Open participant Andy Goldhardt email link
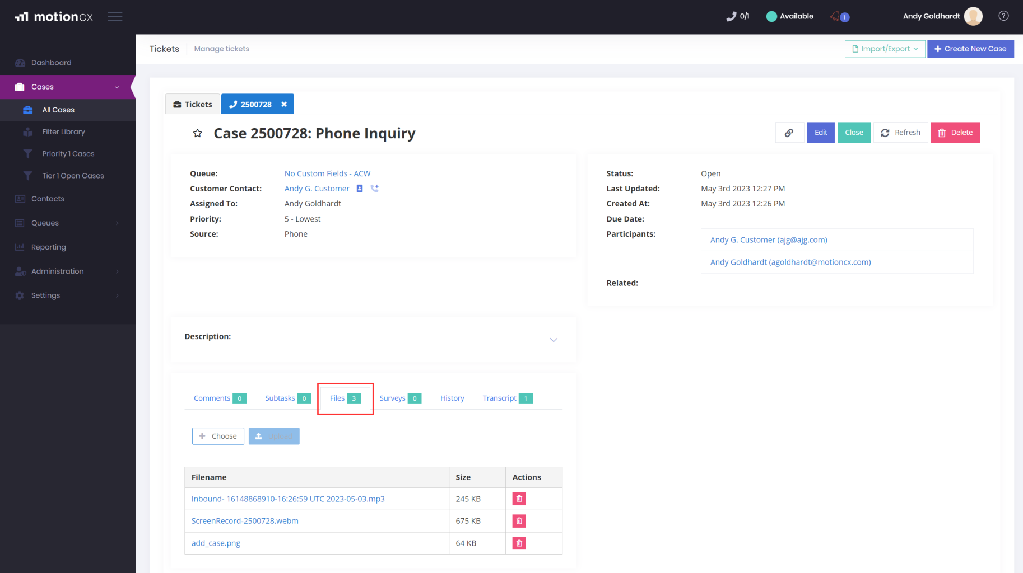This screenshot has width=1023, height=573. click(x=790, y=262)
